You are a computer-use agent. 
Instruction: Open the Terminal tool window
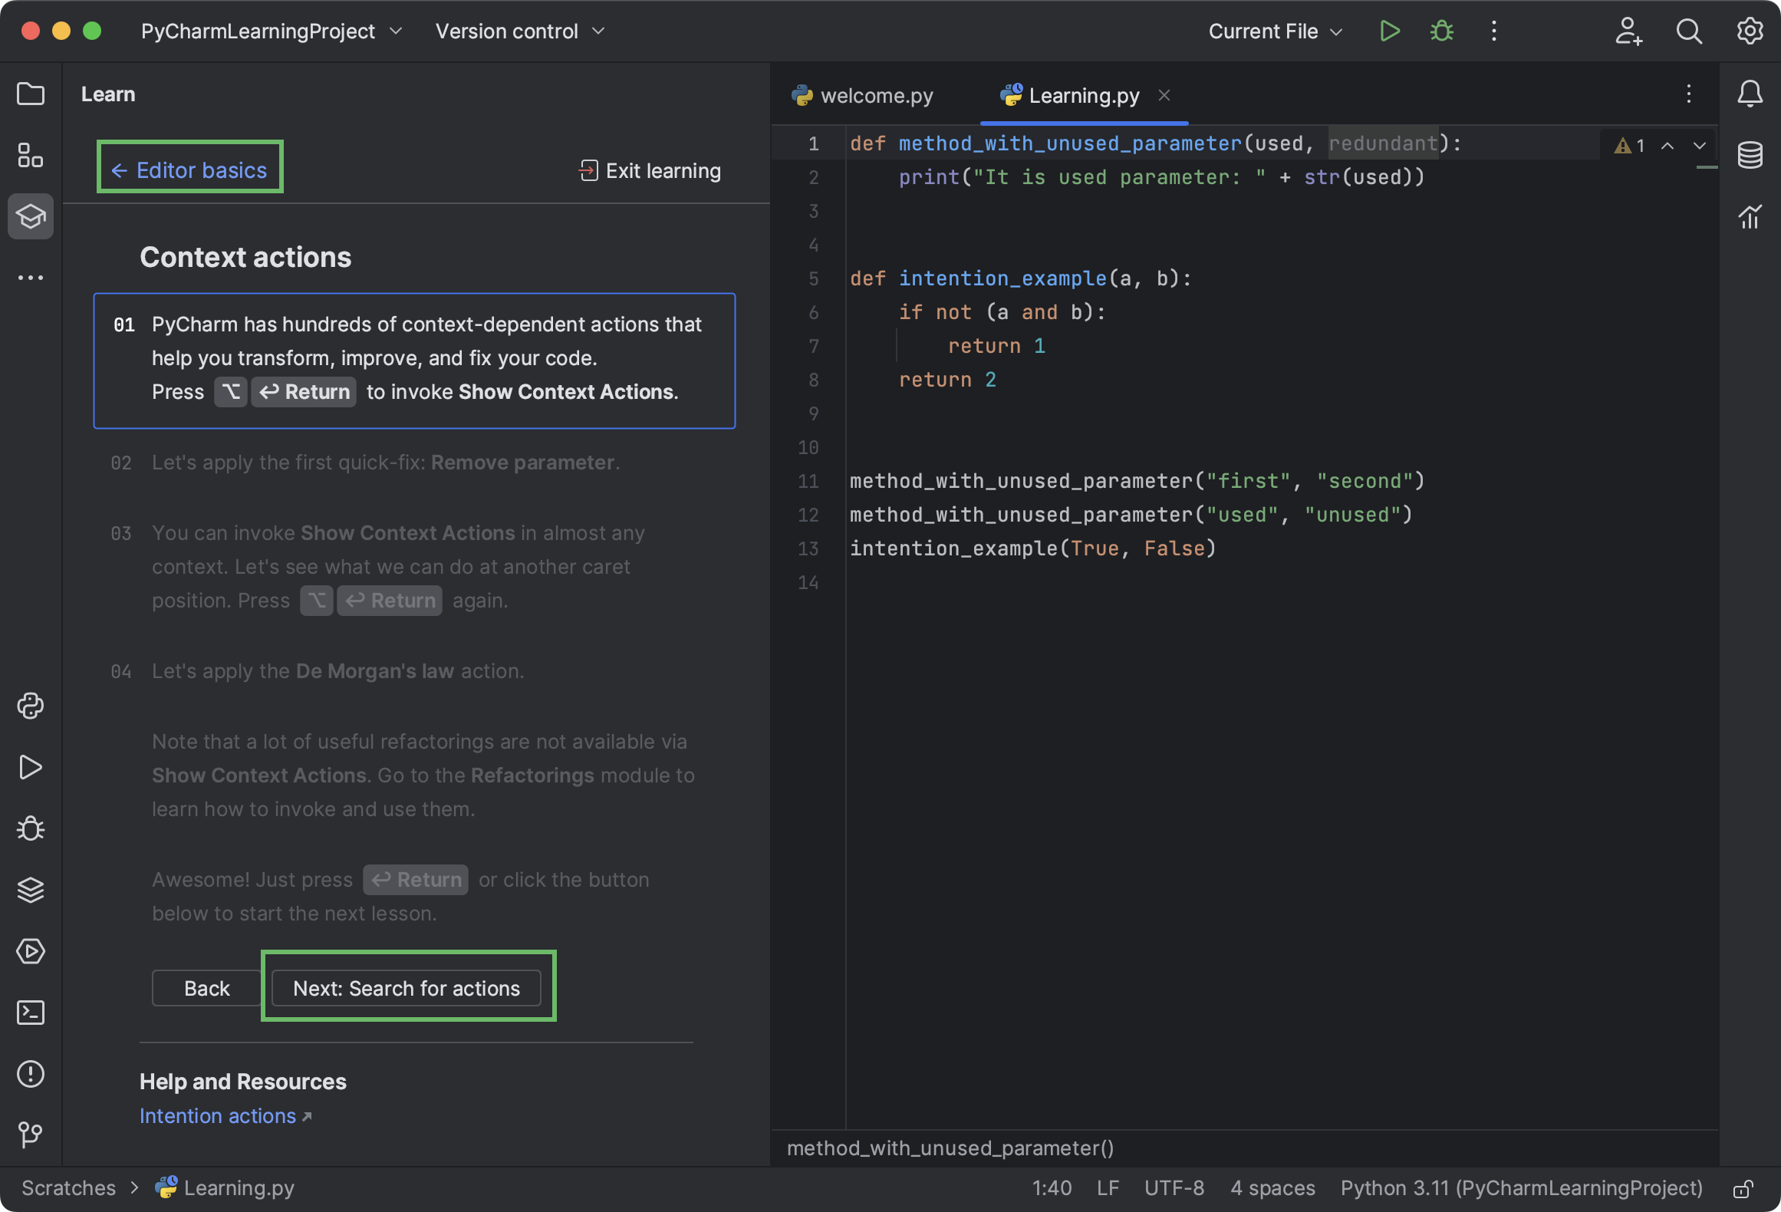coord(31,1013)
